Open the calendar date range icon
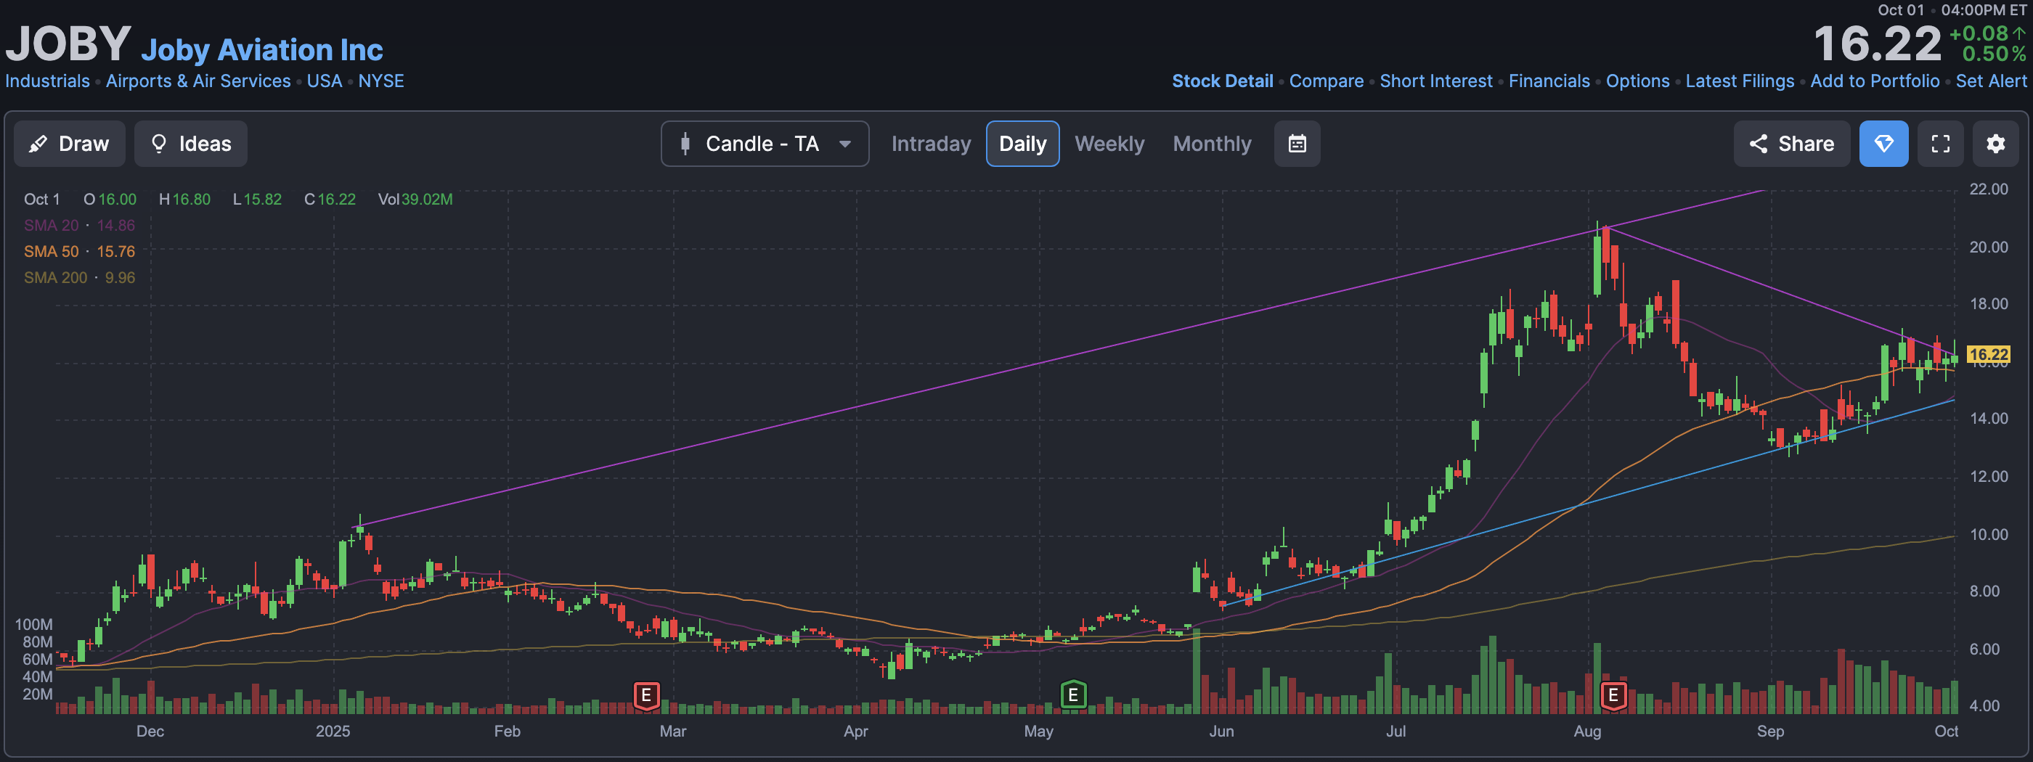This screenshot has width=2033, height=762. click(x=1297, y=144)
